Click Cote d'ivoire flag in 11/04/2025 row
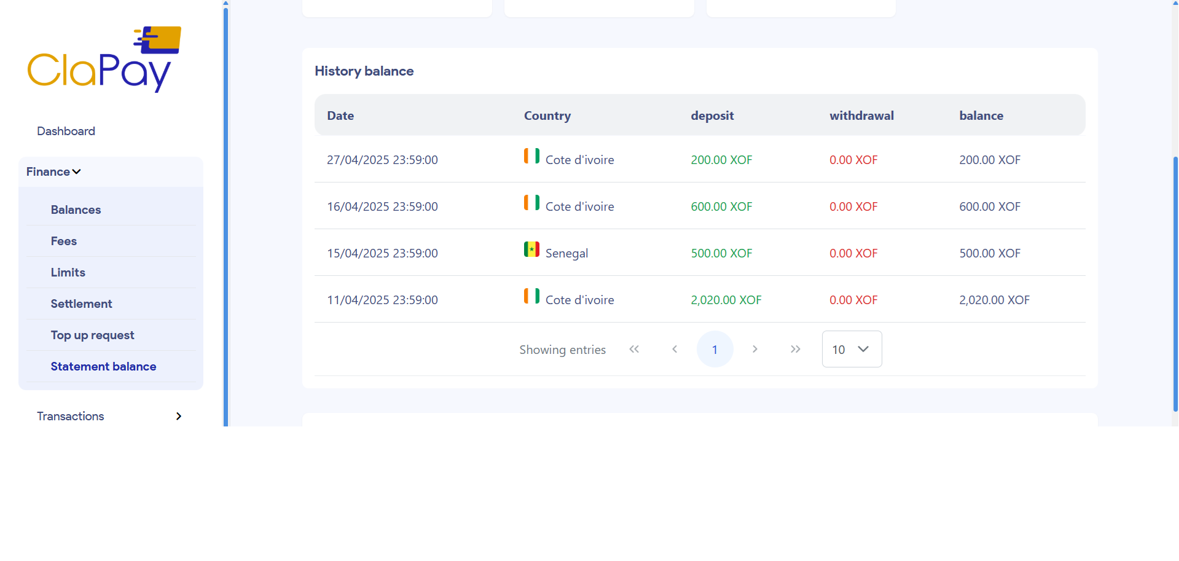 tap(531, 296)
